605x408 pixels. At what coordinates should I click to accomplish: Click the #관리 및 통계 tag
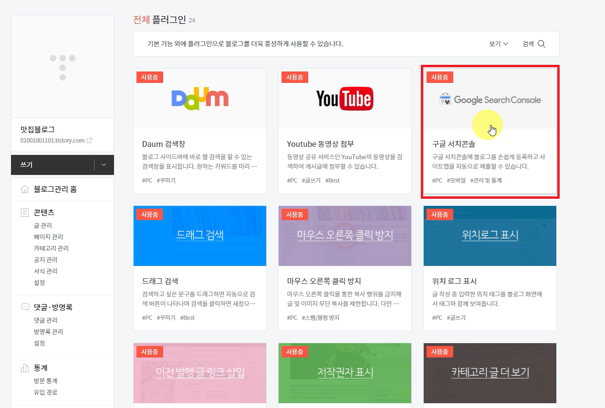tap(486, 181)
